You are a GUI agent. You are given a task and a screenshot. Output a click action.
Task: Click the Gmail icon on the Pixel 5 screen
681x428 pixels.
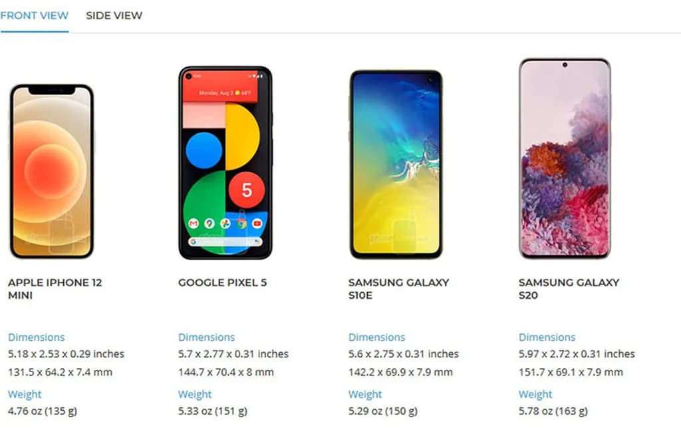(194, 224)
